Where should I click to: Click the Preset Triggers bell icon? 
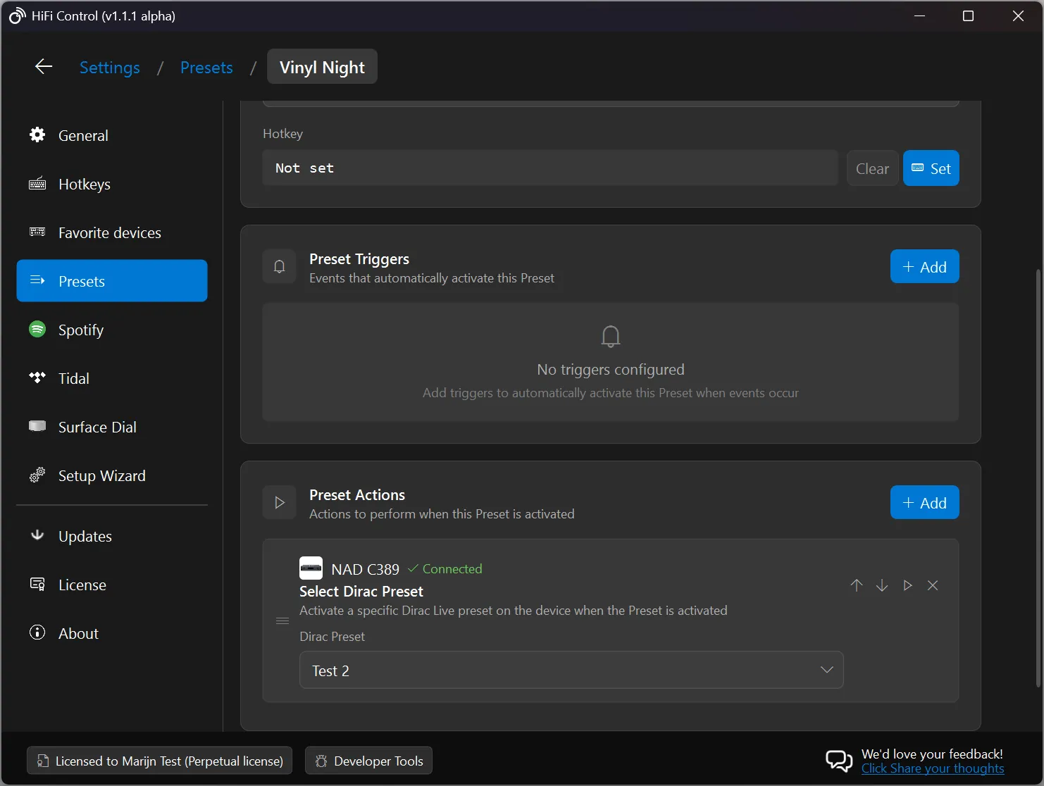[280, 266]
